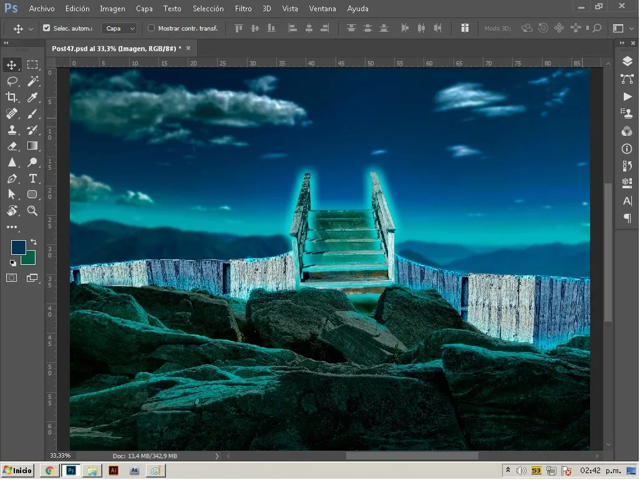Image resolution: width=640 pixels, height=480 pixels.
Task: Collapse the tools panel double arrow
Action: [x=6, y=43]
